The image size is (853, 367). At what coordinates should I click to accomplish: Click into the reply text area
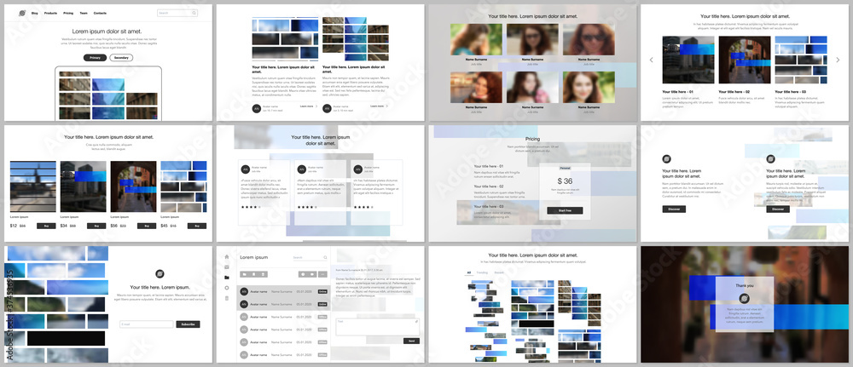pos(378,327)
